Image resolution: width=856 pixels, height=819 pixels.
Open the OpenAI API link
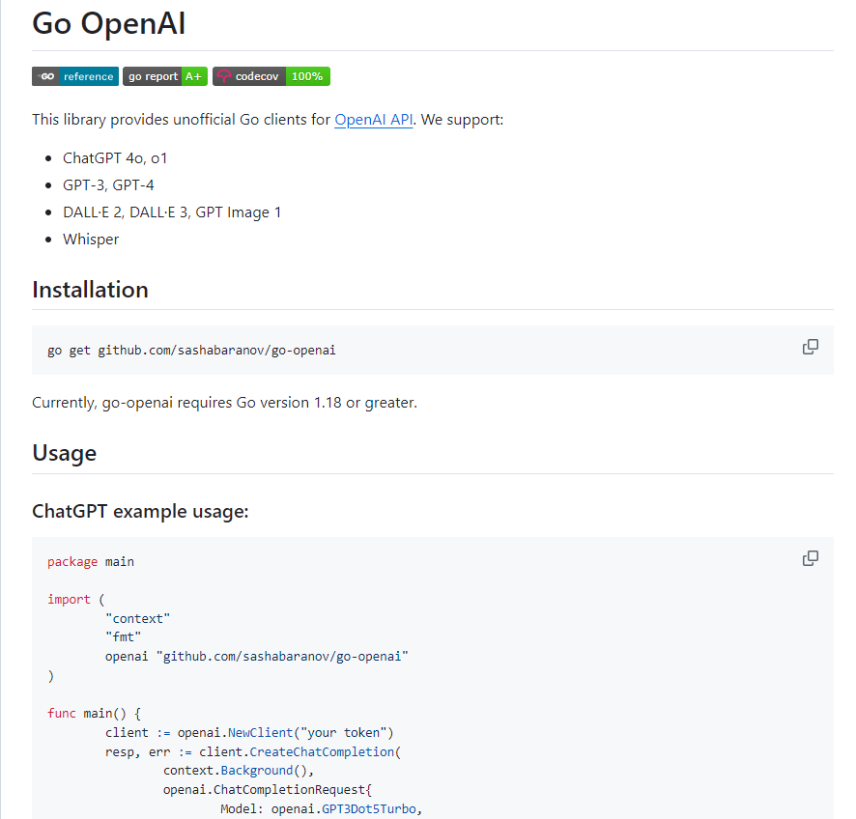[x=374, y=120]
